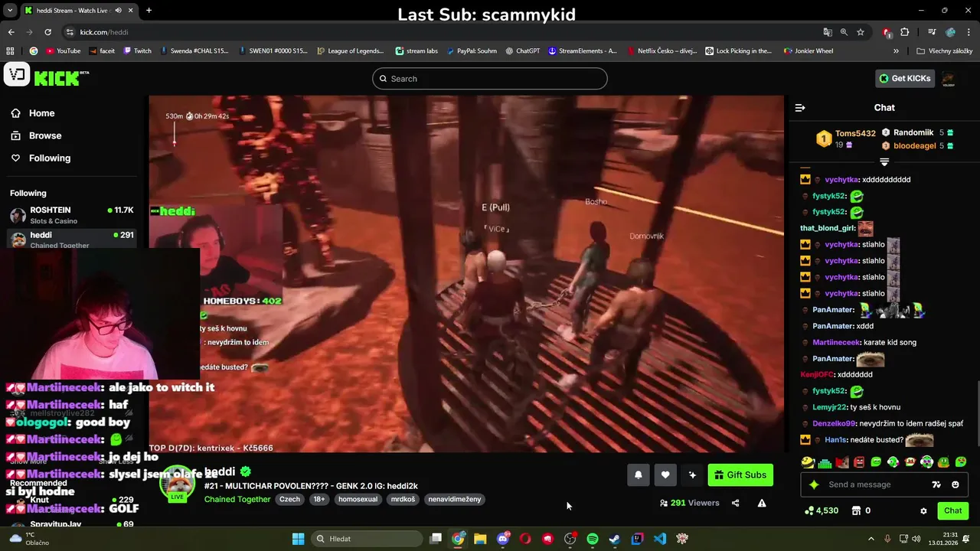Click the 7TV icon in the message box
Image resolution: width=980 pixels, height=551 pixels.
coord(936,484)
